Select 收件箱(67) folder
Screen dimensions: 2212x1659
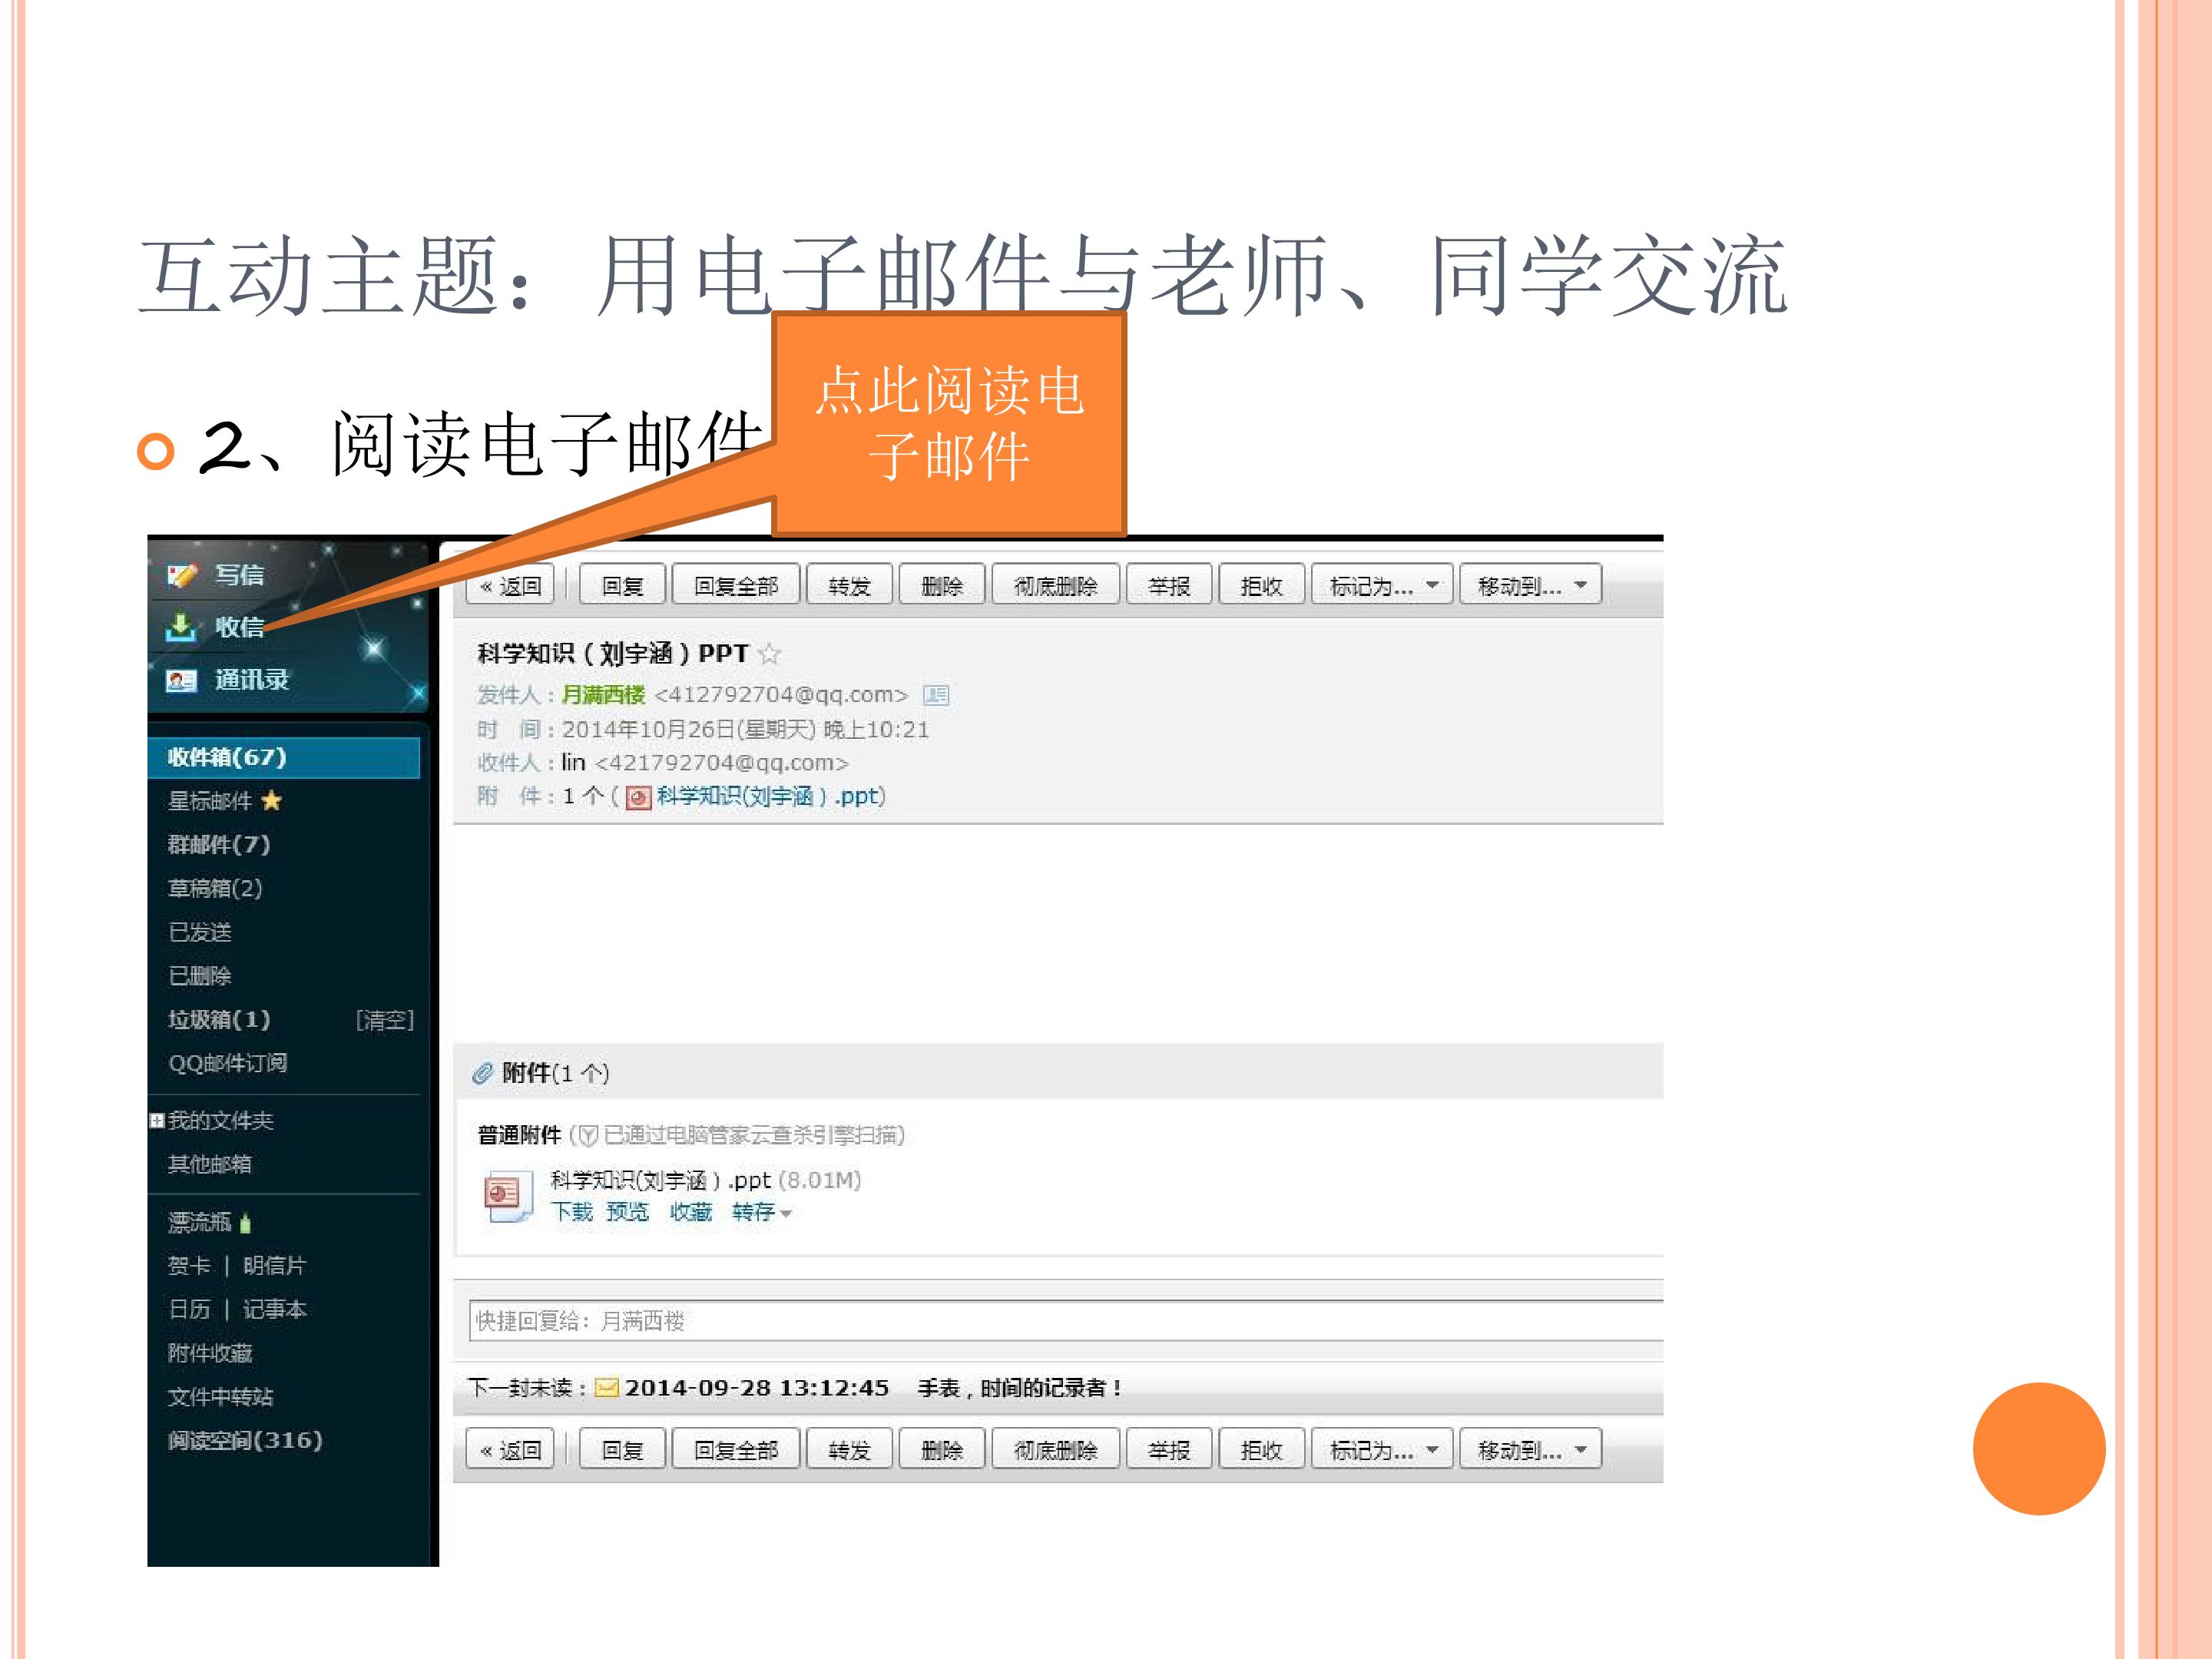(284, 757)
